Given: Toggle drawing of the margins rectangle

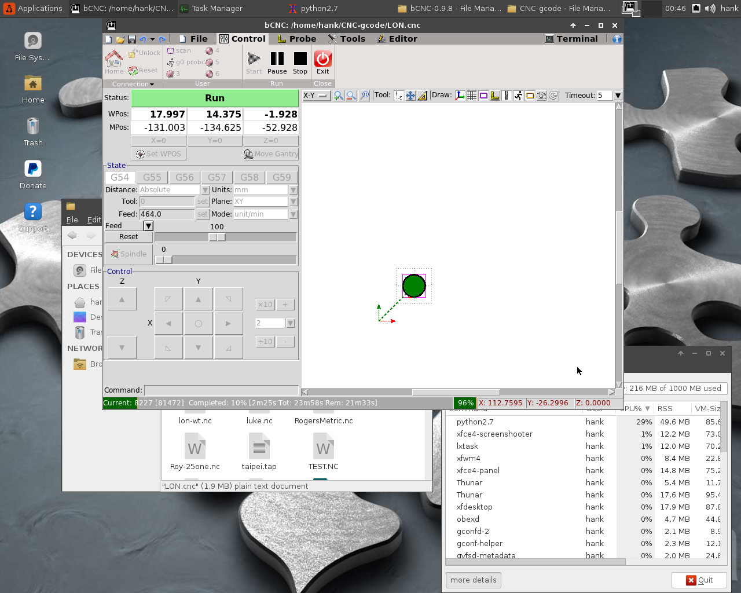Looking at the screenshot, I should click(x=483, y=96).
